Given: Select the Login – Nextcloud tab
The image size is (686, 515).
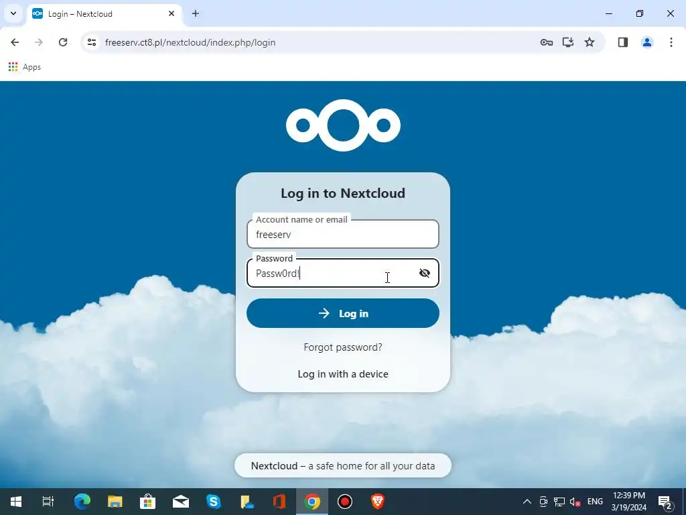Looking at the screenshot, I should [x=104, y=13].
